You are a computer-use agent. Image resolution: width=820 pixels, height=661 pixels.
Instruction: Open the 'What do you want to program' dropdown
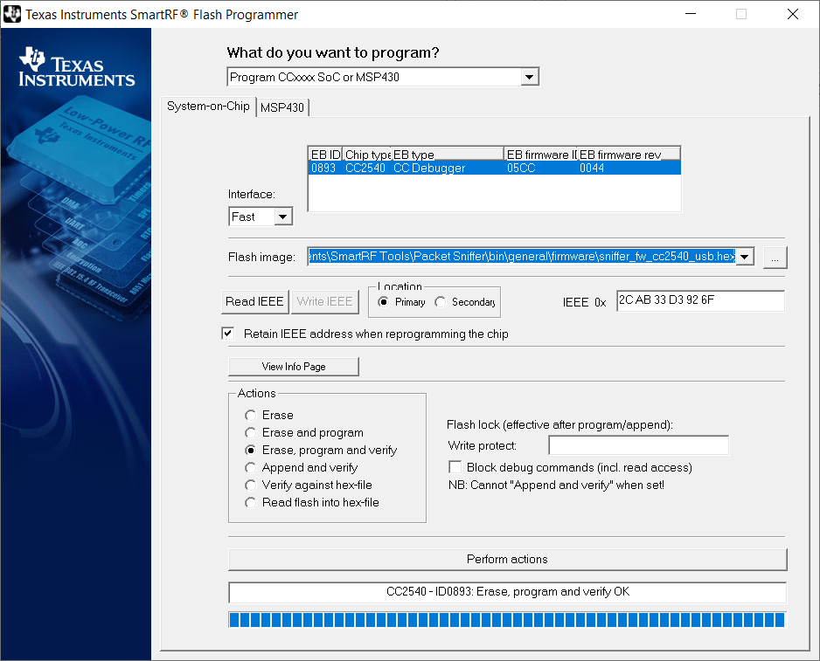529,77
